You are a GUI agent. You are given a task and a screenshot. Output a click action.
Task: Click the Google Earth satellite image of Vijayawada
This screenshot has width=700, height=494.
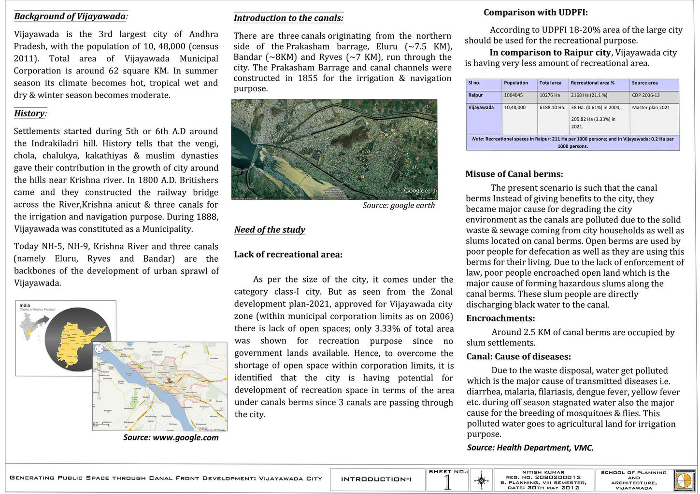(x=334, y=149)
